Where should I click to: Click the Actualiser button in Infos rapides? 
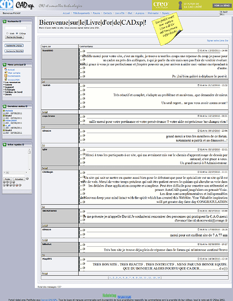pos(19,179)
